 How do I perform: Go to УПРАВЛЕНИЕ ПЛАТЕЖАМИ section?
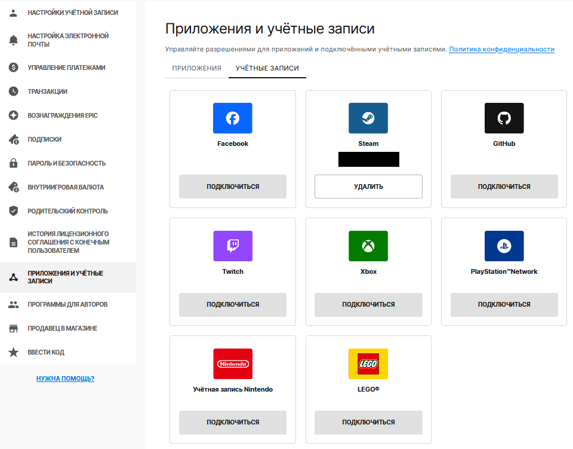pos(68,68)
